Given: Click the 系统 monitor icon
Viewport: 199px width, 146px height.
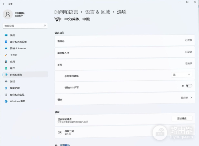Looking at the screenshot, I should pos(6,35).
